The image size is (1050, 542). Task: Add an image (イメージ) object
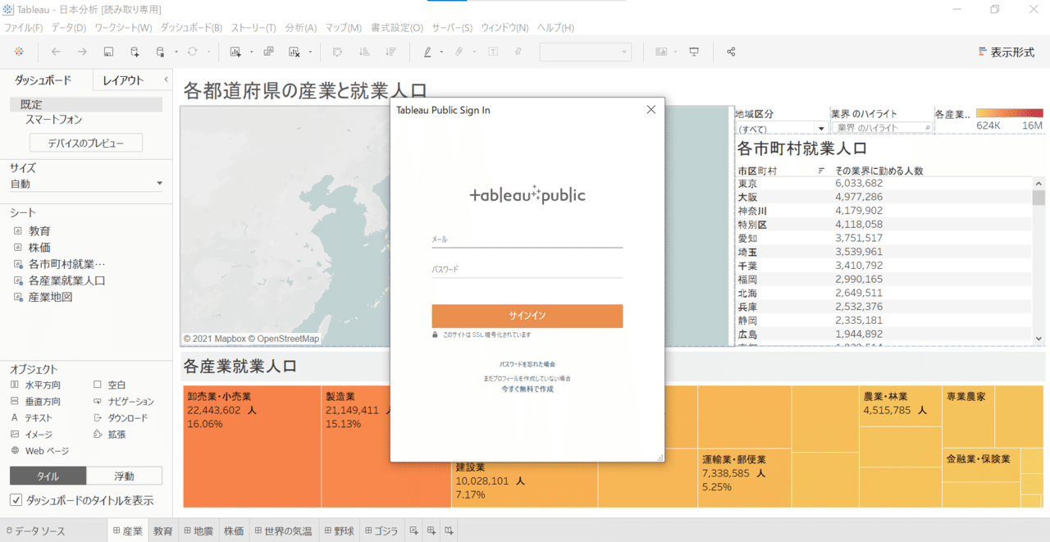31,434
